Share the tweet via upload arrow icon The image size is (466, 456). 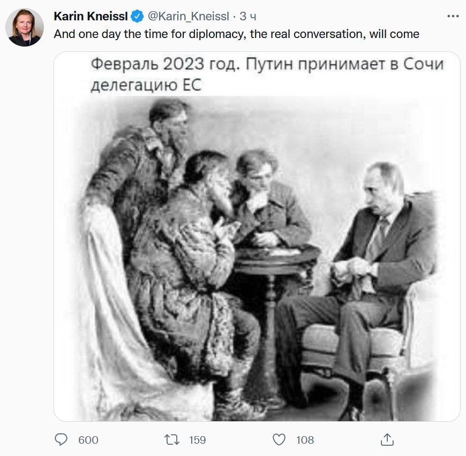pyautogui.click(x=387, y=439)
